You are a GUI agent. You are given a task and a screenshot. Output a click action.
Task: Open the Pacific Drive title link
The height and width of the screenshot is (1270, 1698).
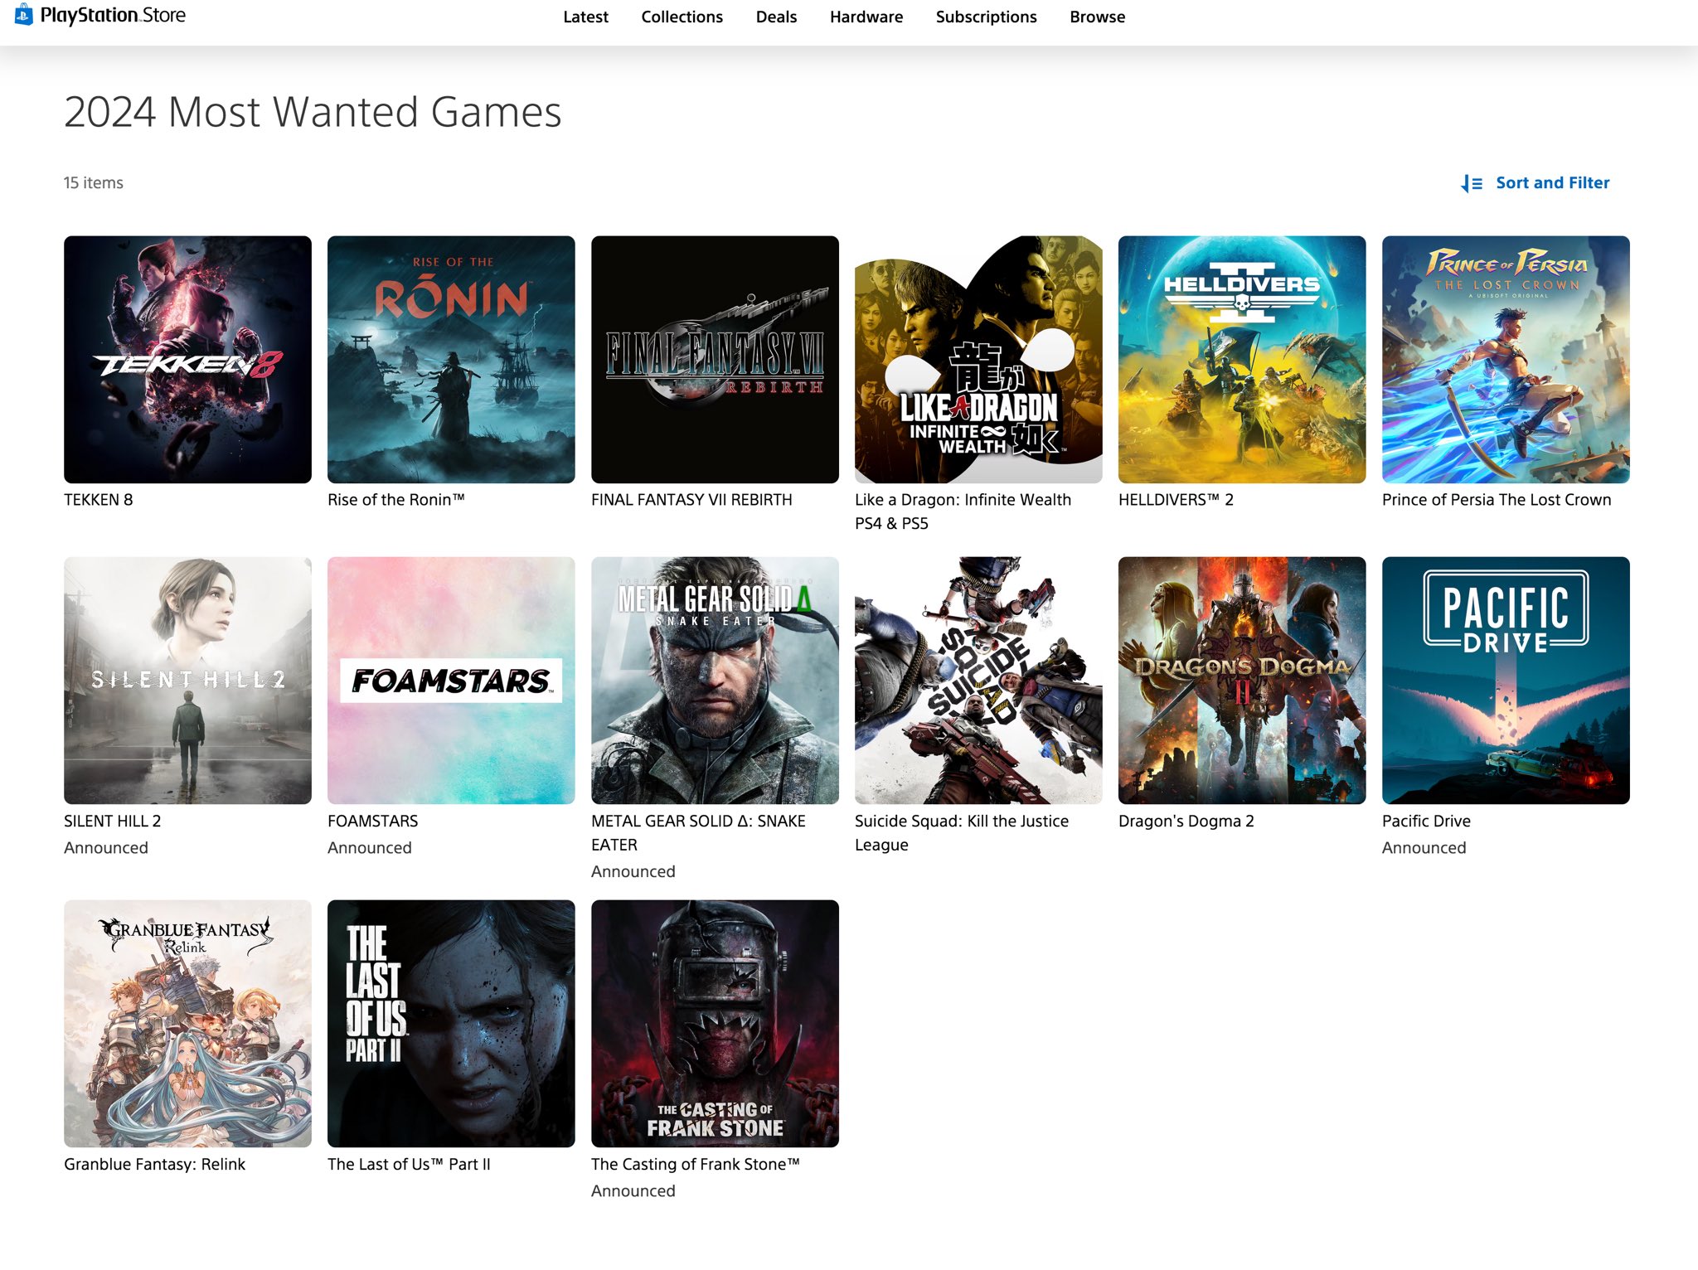click(x=1426, y=821)
